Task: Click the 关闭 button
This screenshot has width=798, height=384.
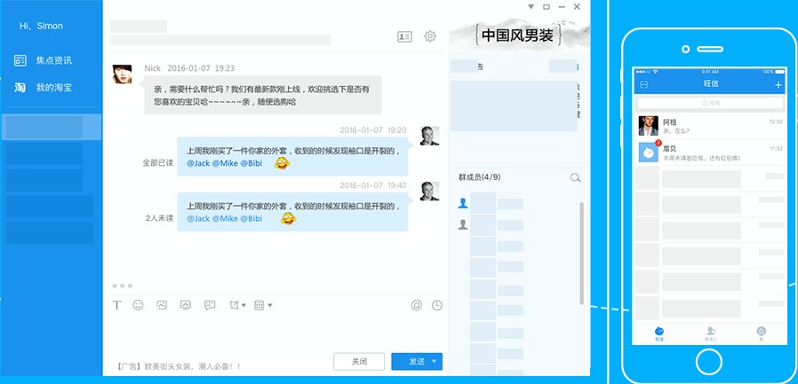Action: click(359, 361)
